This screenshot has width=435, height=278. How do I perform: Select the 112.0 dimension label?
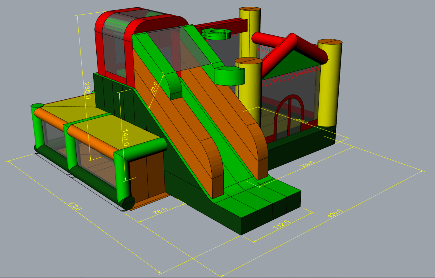tap(282, 224)
